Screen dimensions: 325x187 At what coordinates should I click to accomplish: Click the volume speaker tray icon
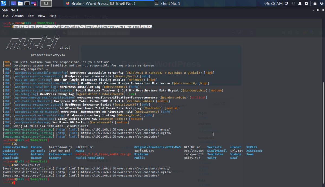(x=293, y=4)
